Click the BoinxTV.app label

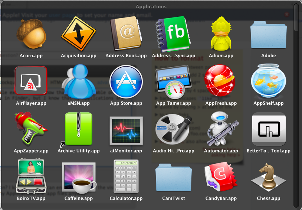(31, 198)
